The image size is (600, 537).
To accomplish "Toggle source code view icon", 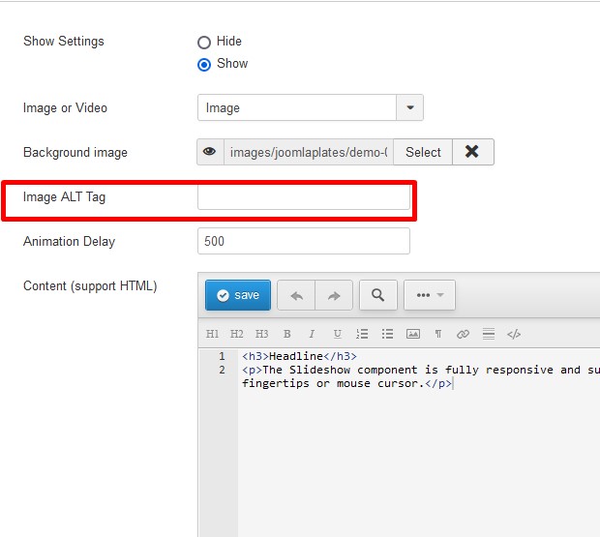I will pos(514,334).
